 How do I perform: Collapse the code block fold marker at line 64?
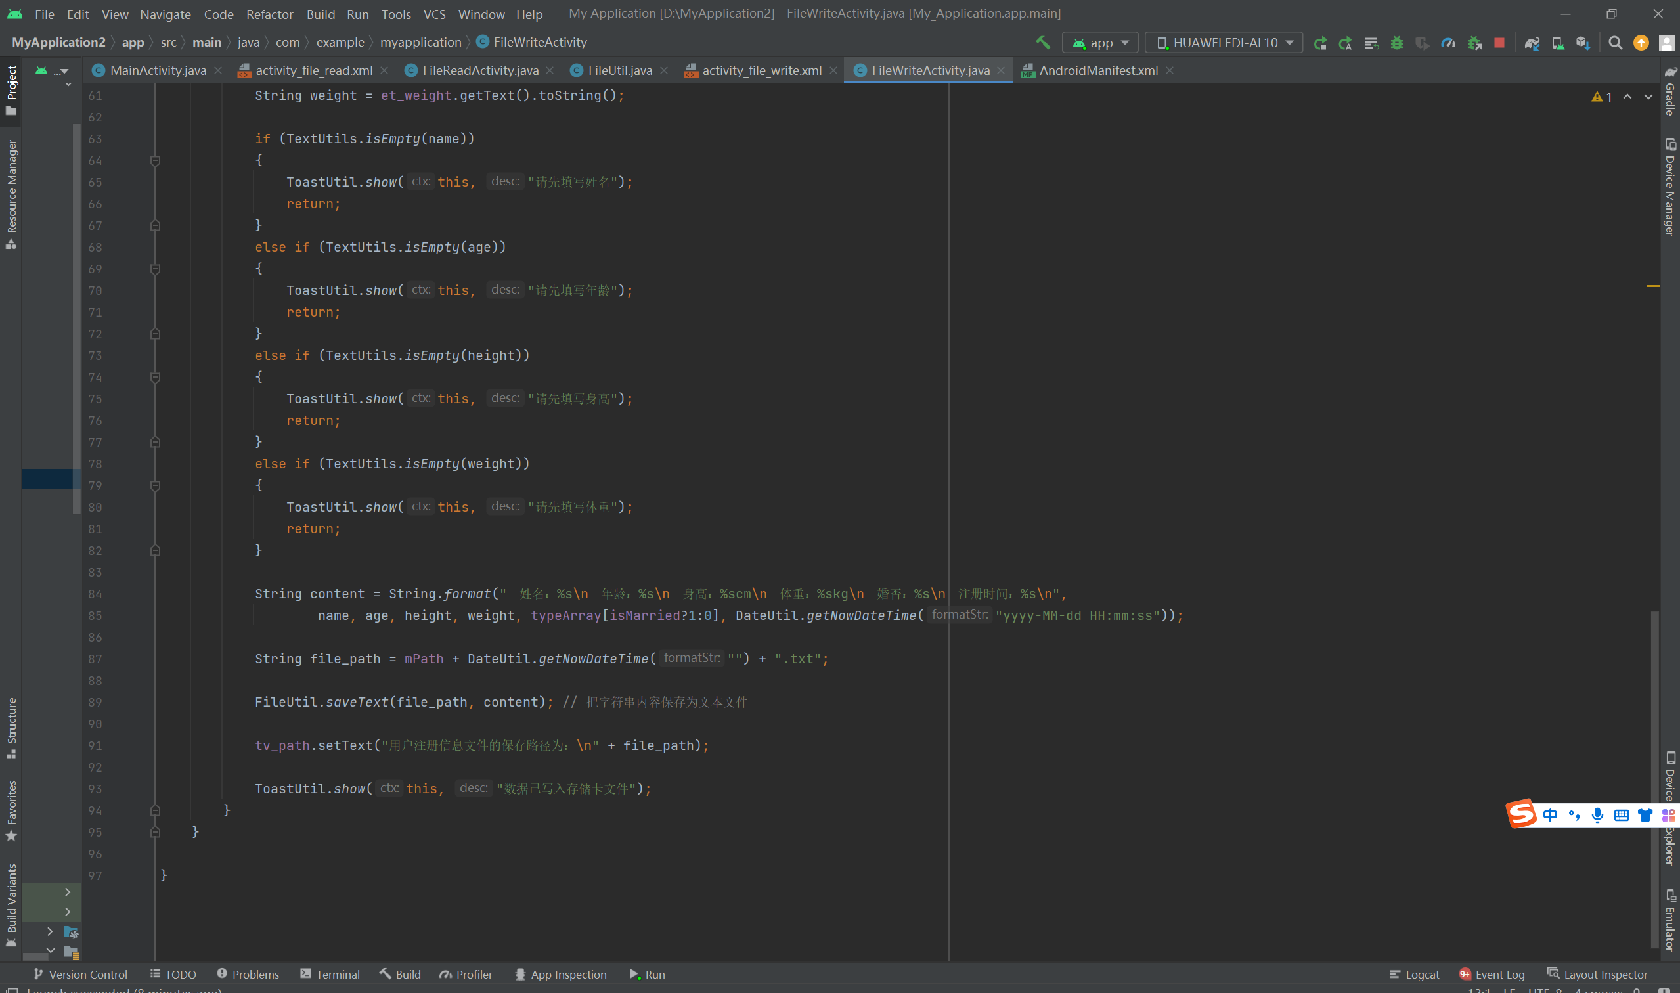155,161
